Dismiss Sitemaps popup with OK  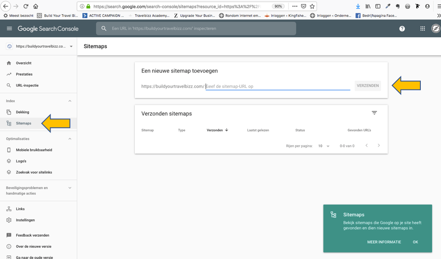tap(415, 242)
